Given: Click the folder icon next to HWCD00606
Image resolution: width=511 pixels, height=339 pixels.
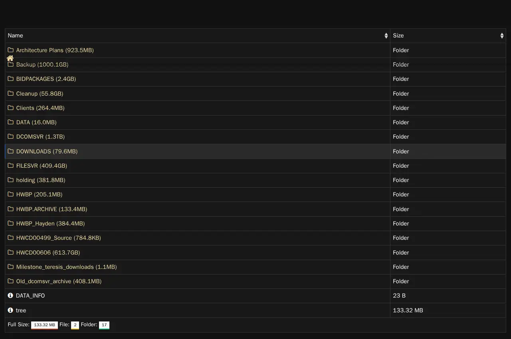Looking at the screenshot, I should pos(11,252).
